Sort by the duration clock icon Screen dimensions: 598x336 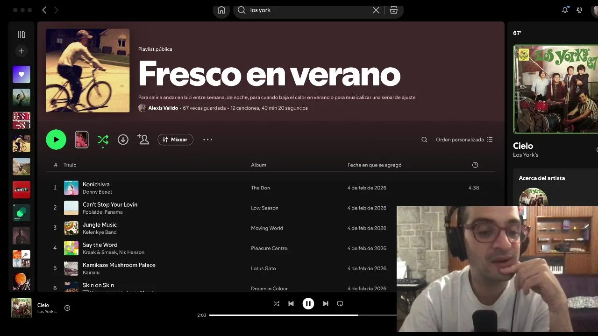(475, 165)
